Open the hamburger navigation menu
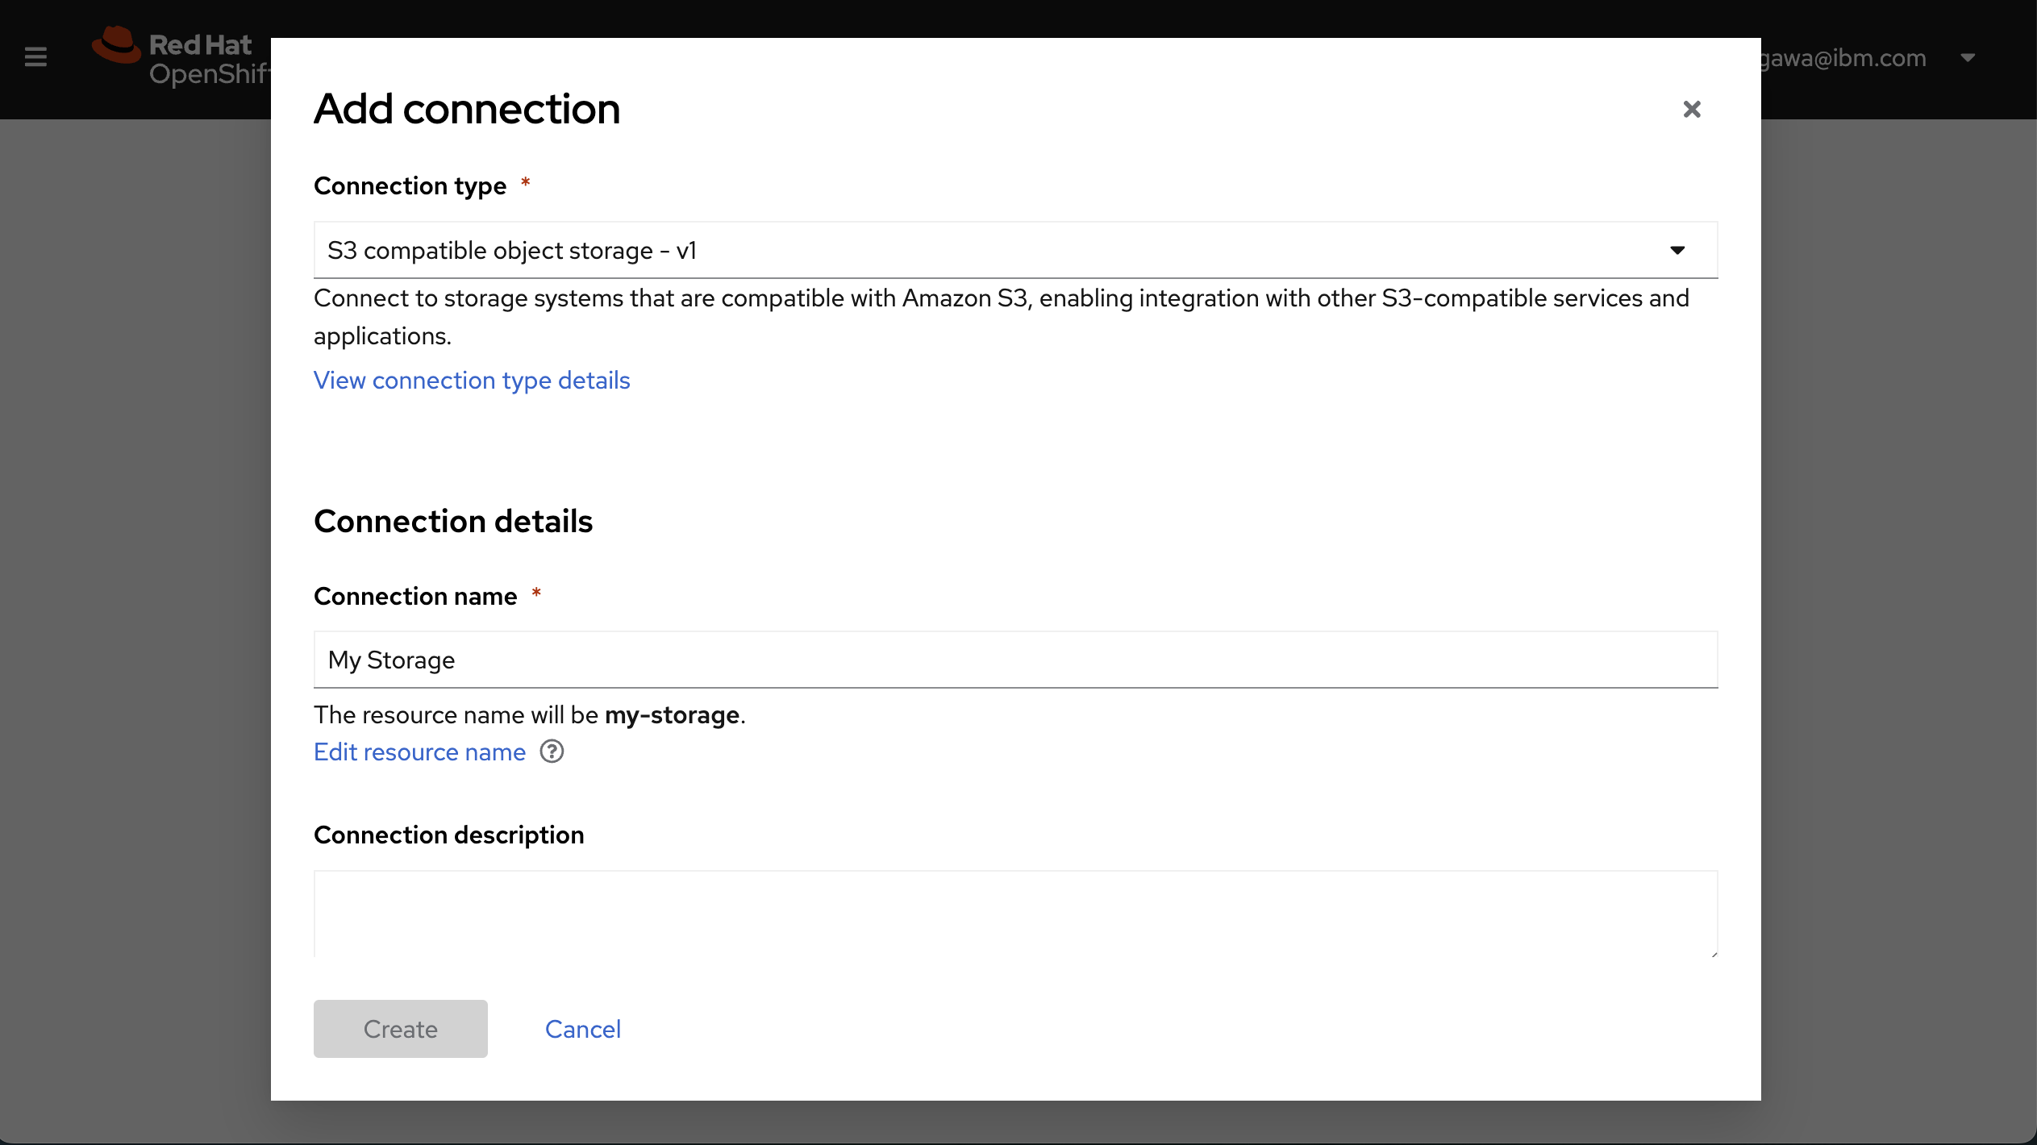 [x=35, y=57]
